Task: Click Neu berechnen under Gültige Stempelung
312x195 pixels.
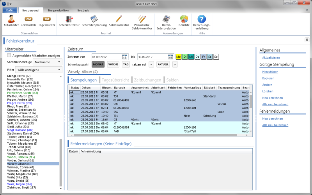Action: pos(272,98)
